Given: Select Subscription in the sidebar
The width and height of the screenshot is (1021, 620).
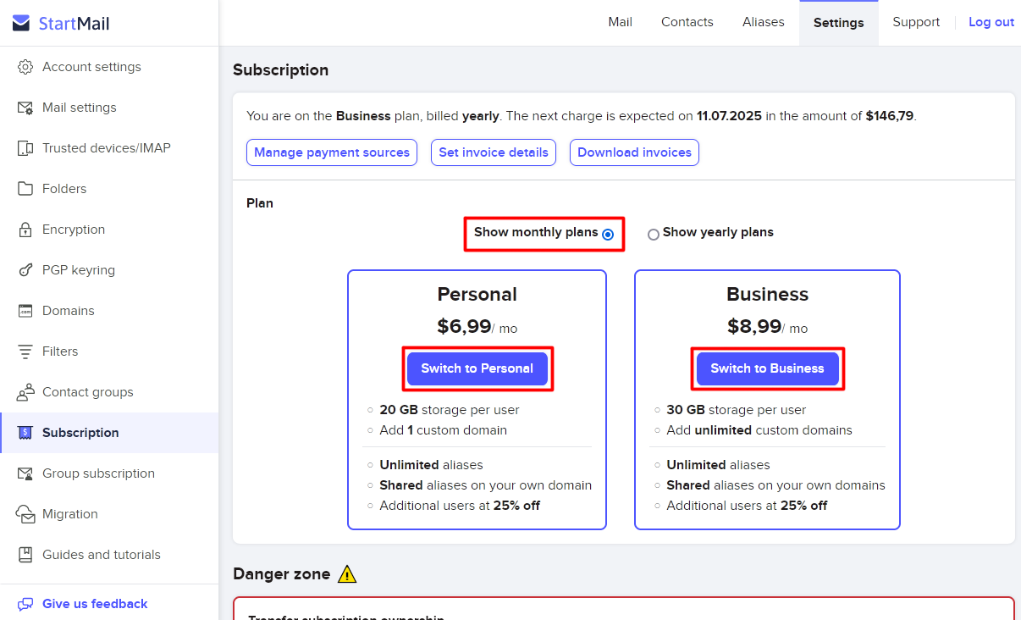Looking at the screenshot, I should coord(109,433).
